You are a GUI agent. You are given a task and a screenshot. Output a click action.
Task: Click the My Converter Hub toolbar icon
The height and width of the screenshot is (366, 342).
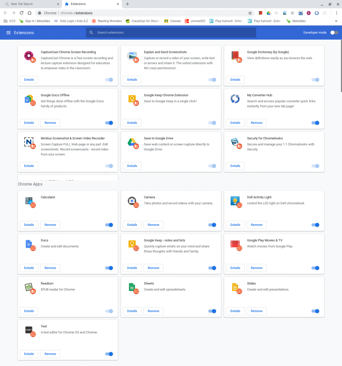317,13
